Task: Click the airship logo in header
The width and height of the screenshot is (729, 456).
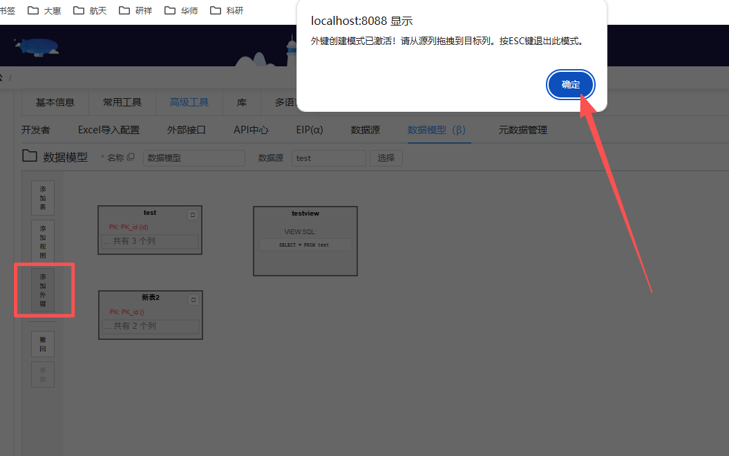Action: (37, 48)
